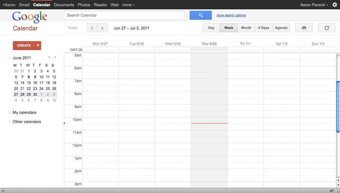The width and height of the screenshot is (340, 193).
Task: Open Gmail from the top bar
Action: 24,5
